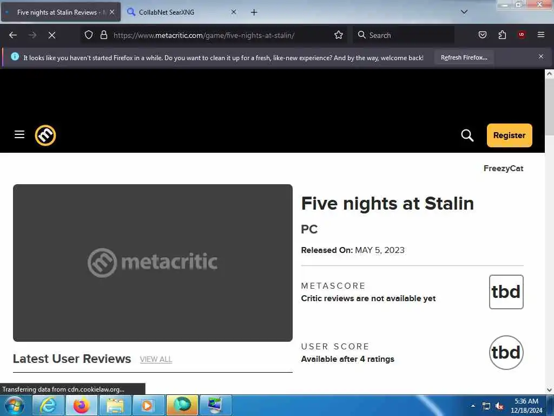Dismiss the Firefox refresh notification bar
This screenshot has height=416, width=554.
click(540, 56)
